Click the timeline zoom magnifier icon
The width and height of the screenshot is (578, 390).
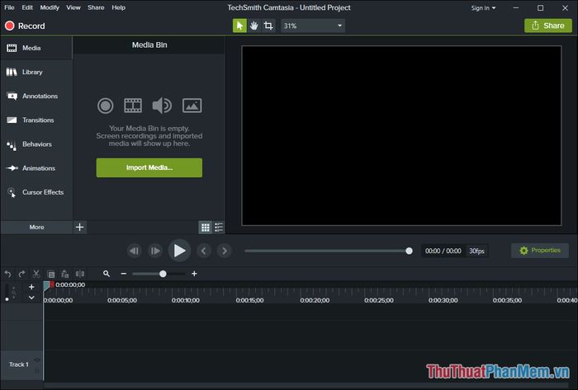[107, 274]
